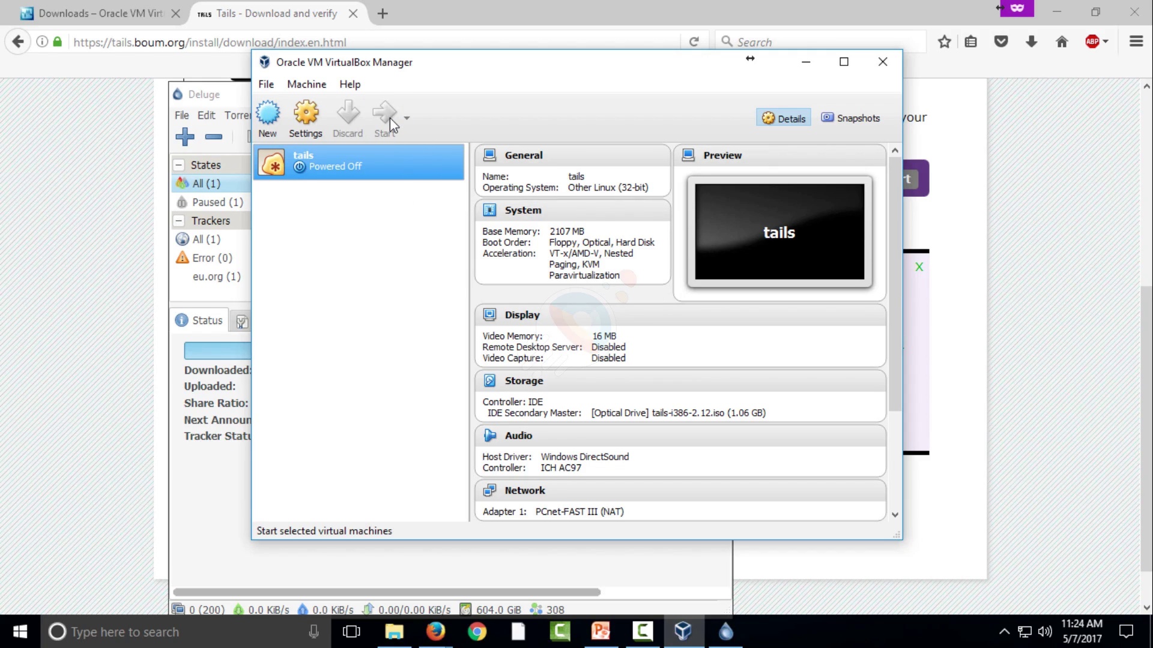Open a new browser tab
The width and height of the screenshot is (1153, 648).
click(383, 13)
